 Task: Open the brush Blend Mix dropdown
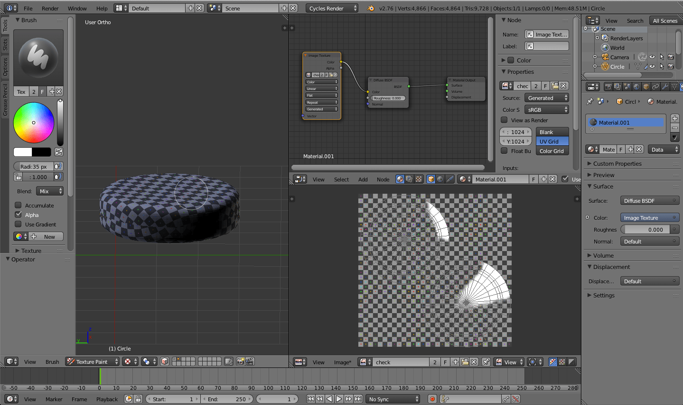coord(50,191)
